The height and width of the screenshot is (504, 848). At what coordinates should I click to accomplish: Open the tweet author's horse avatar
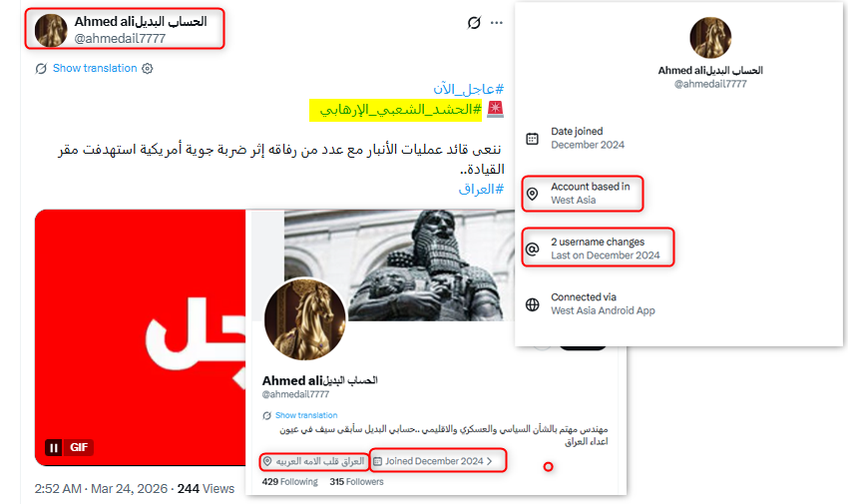click(x=51, y=30)
